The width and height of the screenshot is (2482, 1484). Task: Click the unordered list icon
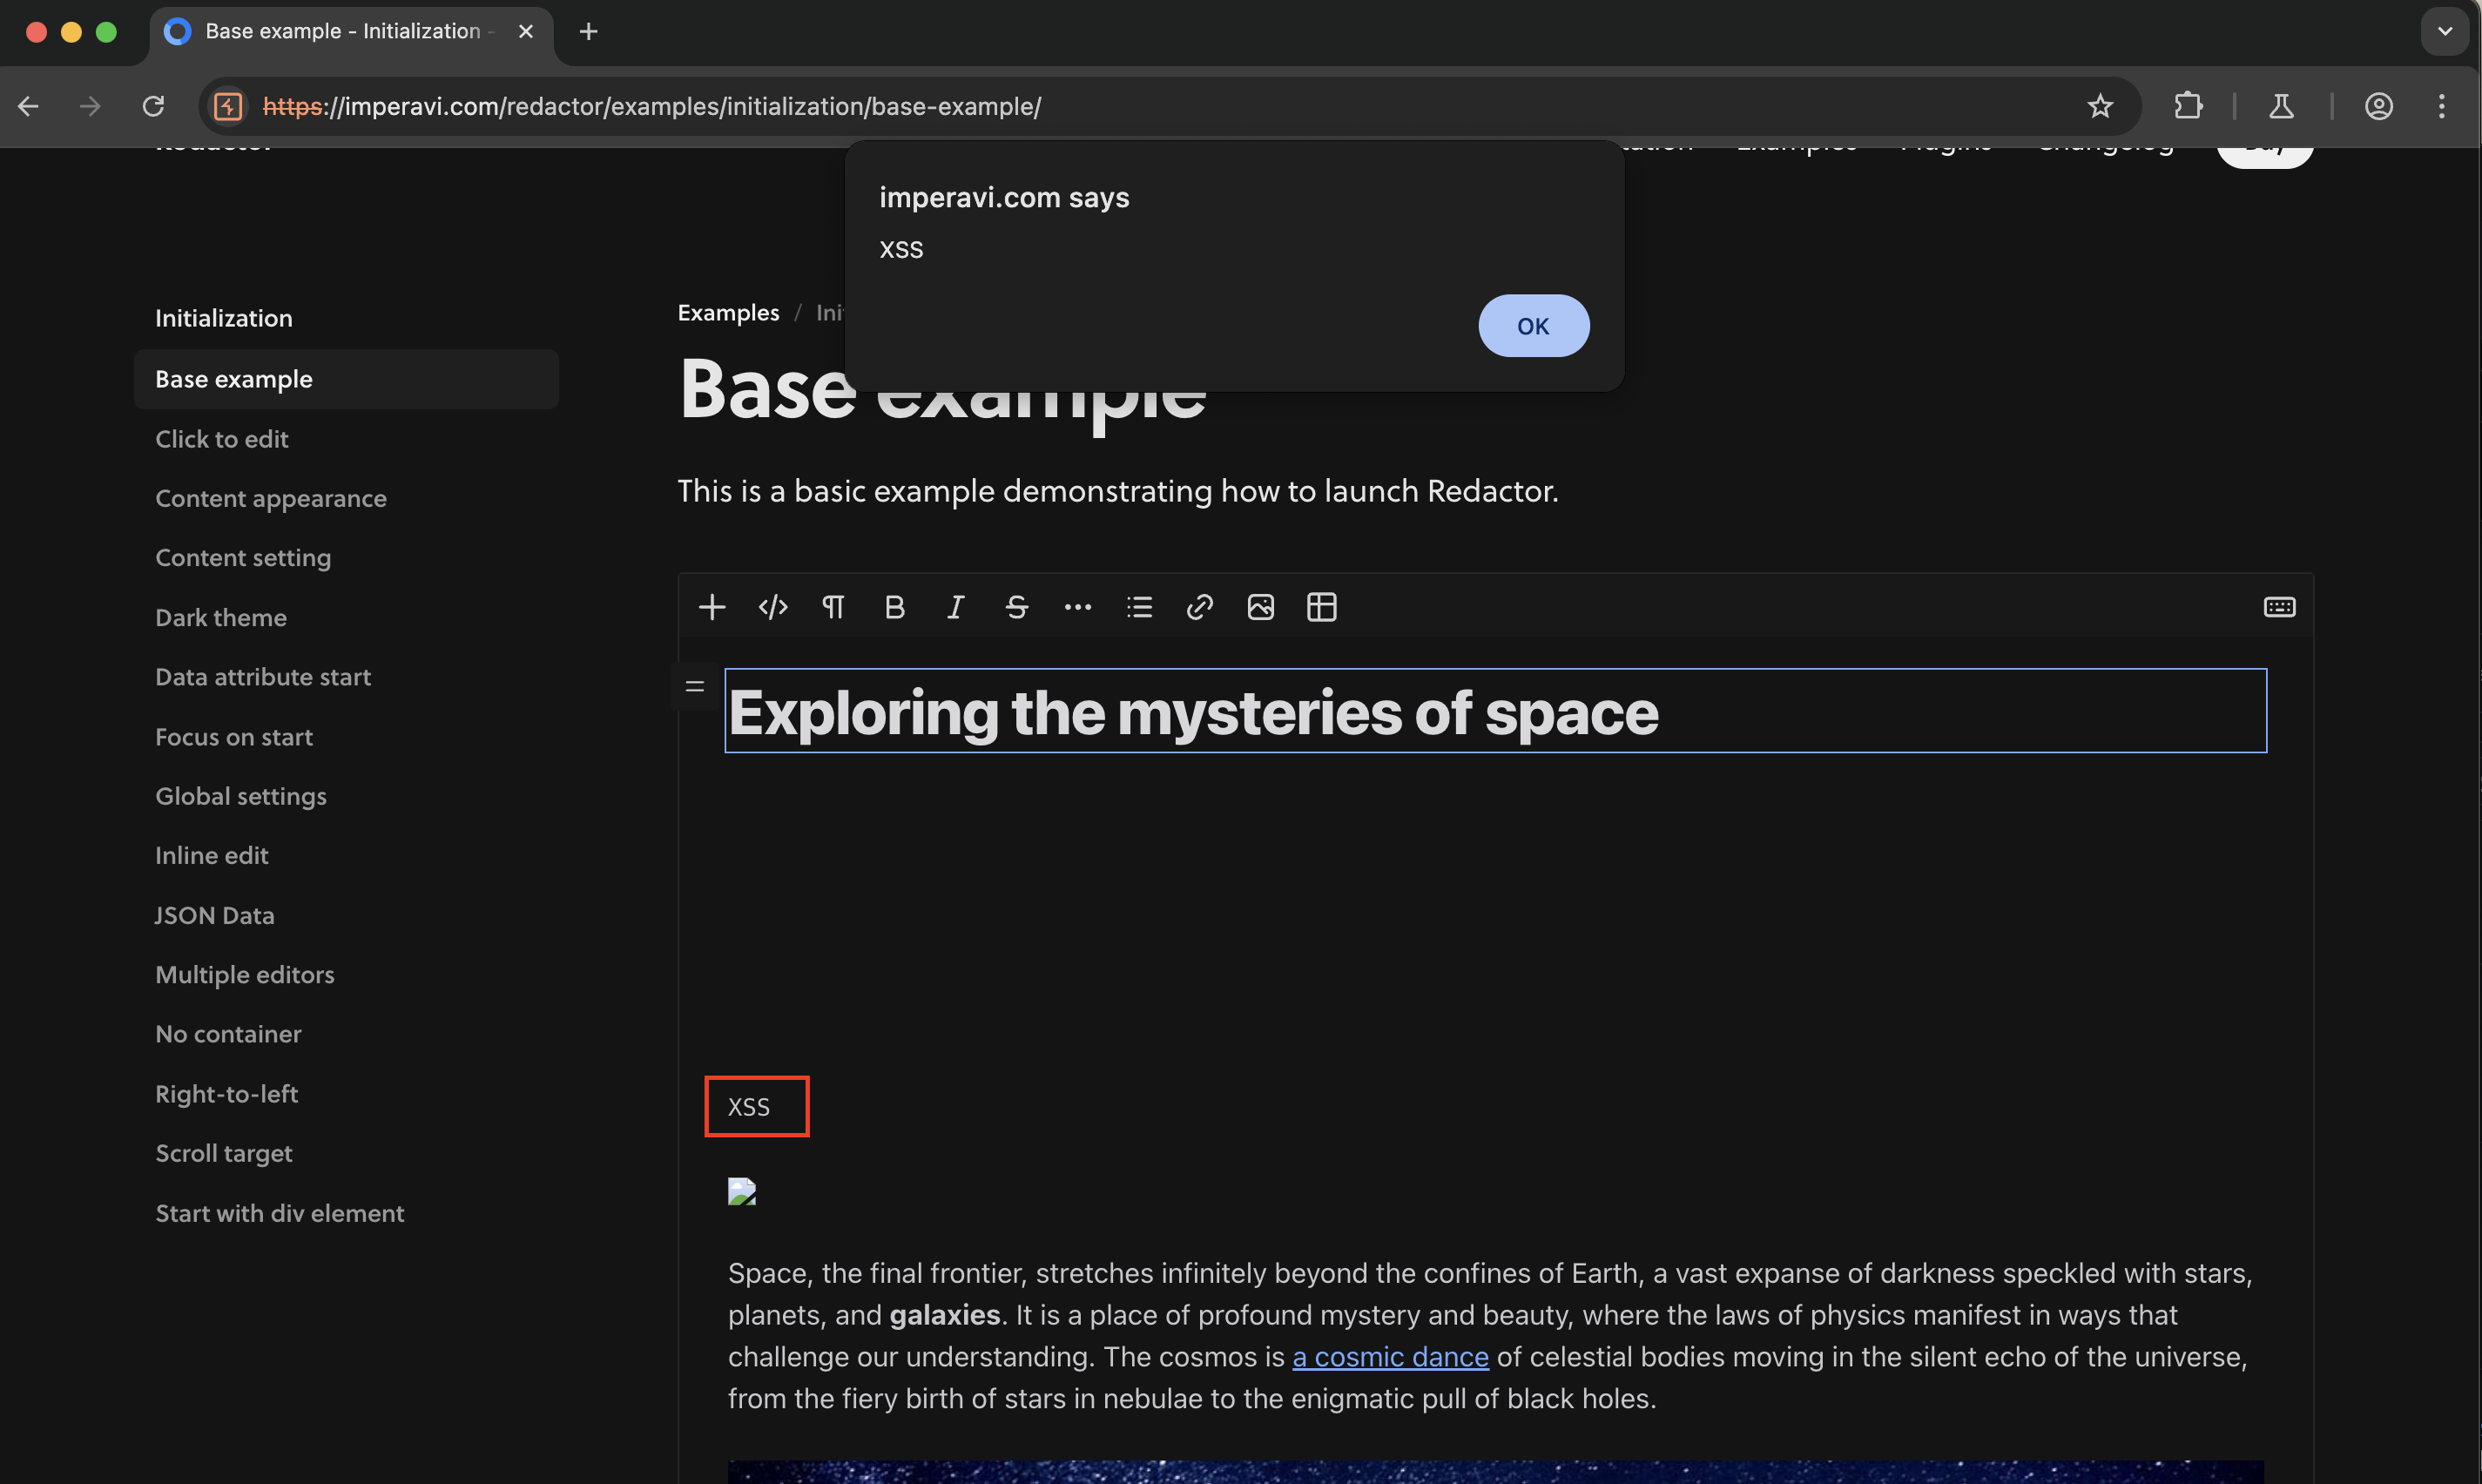click(1137, 608)
